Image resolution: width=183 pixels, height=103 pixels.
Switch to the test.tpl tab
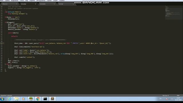pyautogui.click(x=66, y=4)
